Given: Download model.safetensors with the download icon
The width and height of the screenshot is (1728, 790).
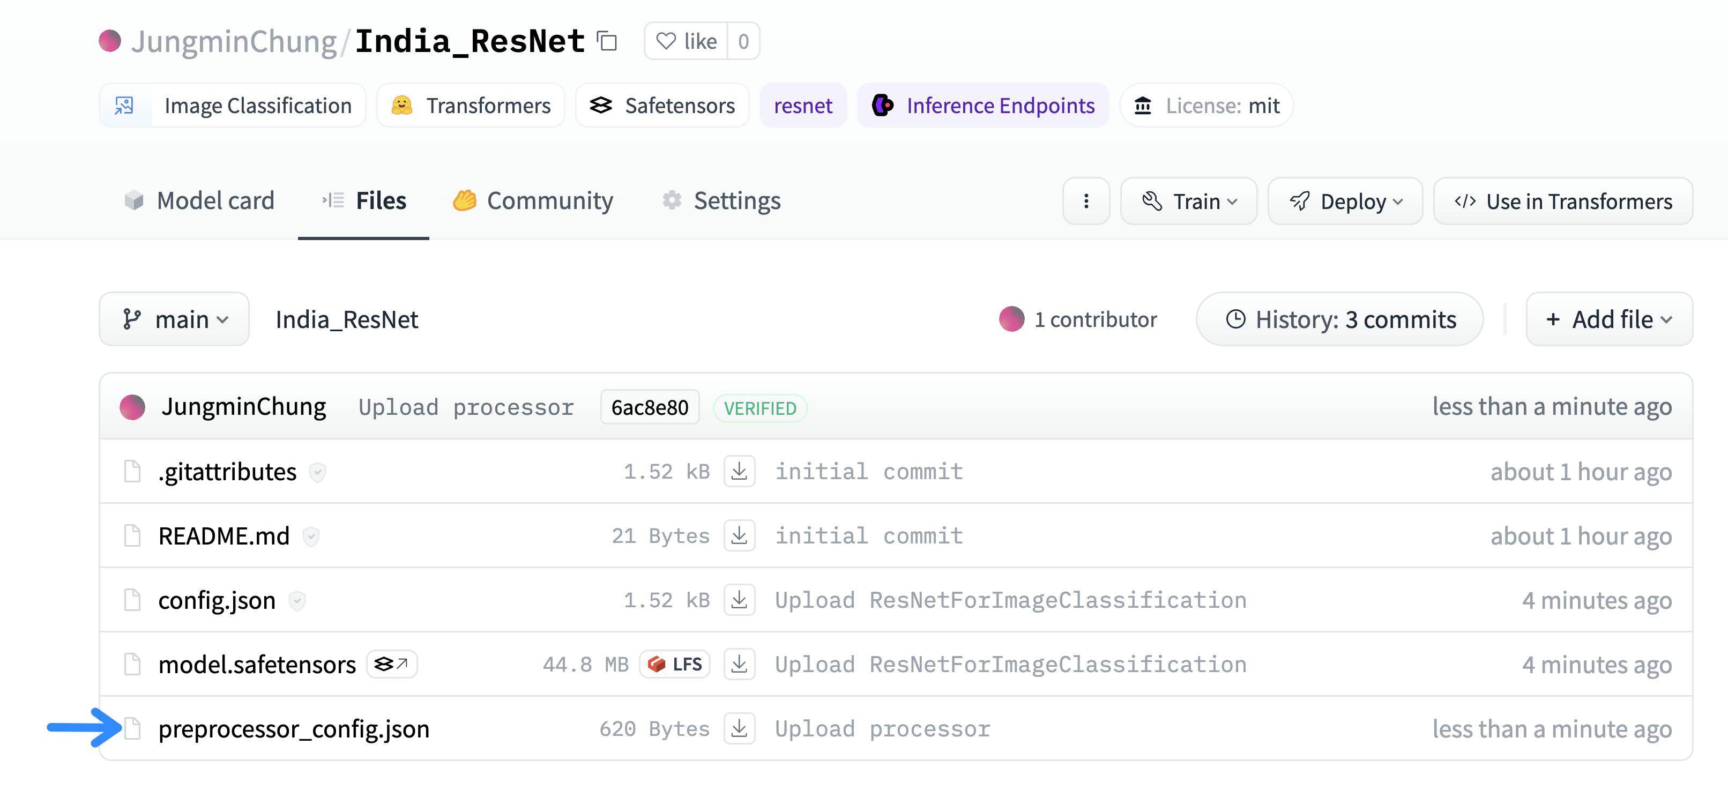Looking at the screenshot, I should click(x=739, y=665).
